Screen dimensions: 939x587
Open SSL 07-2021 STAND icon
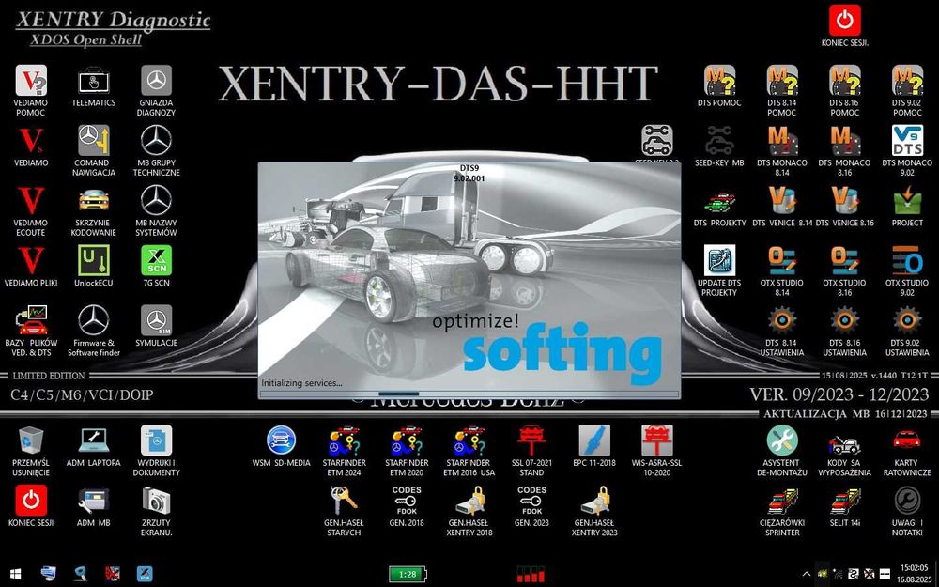tap(531, 440)
